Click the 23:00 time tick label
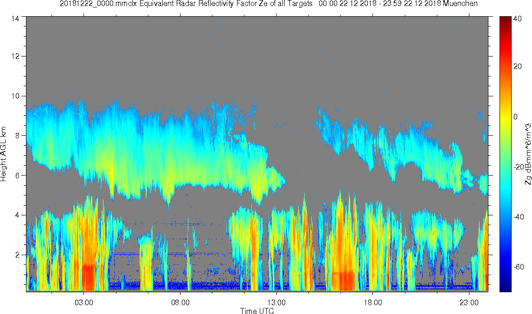The image size is (532, 314). click(x=469, y=302)
